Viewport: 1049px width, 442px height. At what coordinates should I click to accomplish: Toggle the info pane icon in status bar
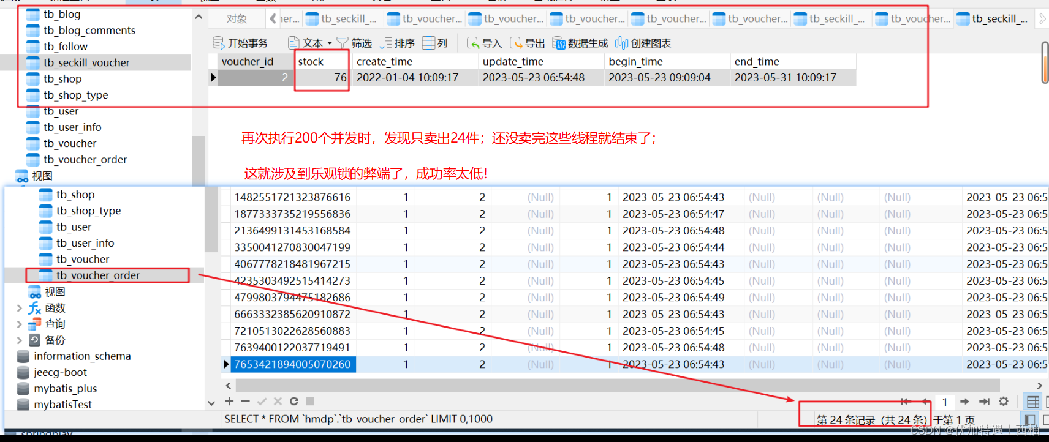tap(1030, 419)
